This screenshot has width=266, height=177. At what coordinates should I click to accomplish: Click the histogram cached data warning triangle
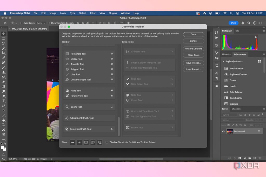(x=256, y=37)
